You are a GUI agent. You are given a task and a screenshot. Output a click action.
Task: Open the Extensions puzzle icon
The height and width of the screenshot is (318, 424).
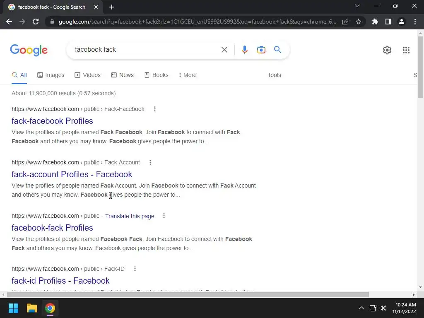pos(375,22)
